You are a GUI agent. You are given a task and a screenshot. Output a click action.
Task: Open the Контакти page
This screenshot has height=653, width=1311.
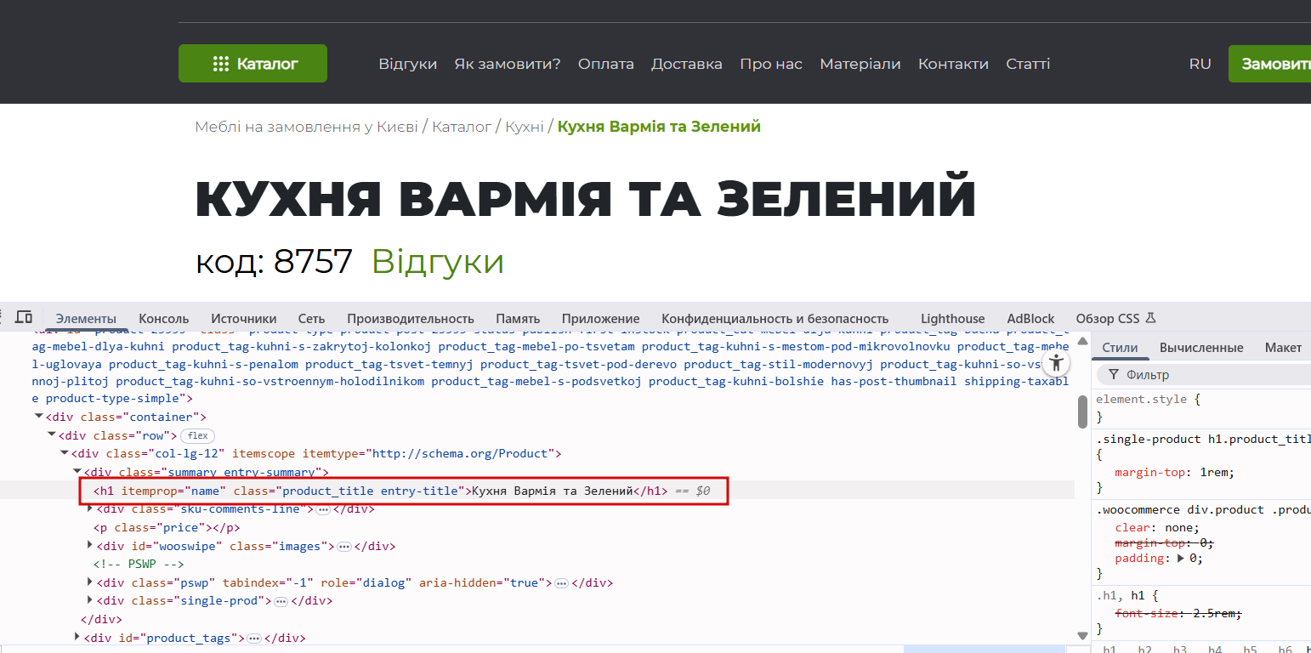tap(954, 64)
